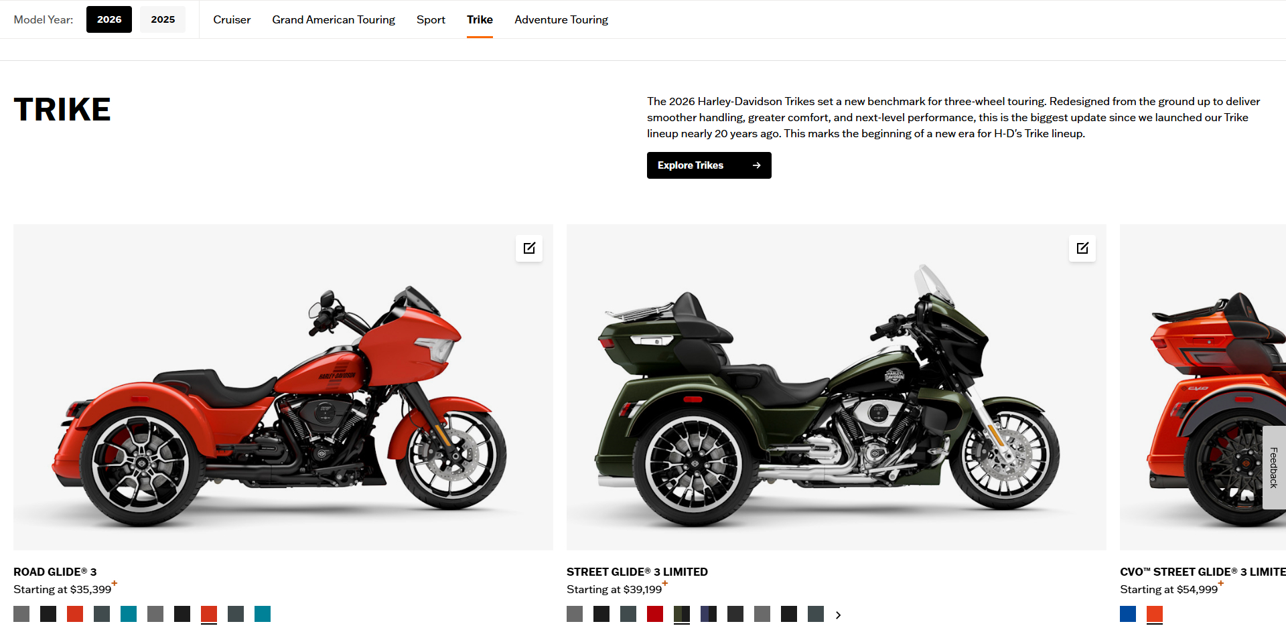
Task: Choose green-black two-tone Street Glide 3 swatch
Action: (x=682, y=614)
